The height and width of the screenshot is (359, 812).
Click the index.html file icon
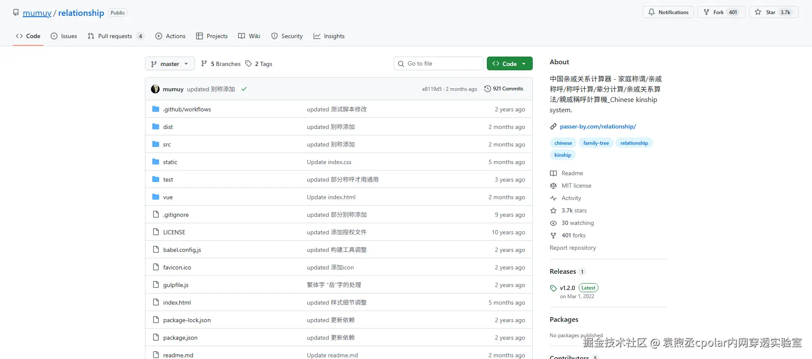(x=156, y=302)
